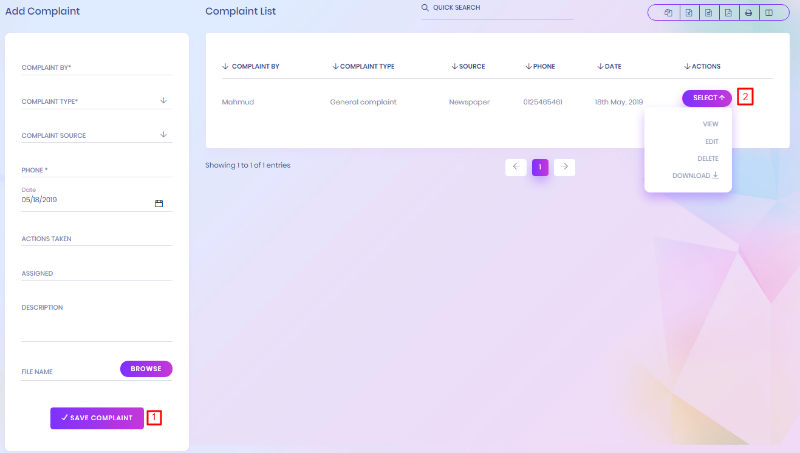Screen dimensions: 800x453
Task: Expand the Complaint Type dropdown
Action: [163, 101]
